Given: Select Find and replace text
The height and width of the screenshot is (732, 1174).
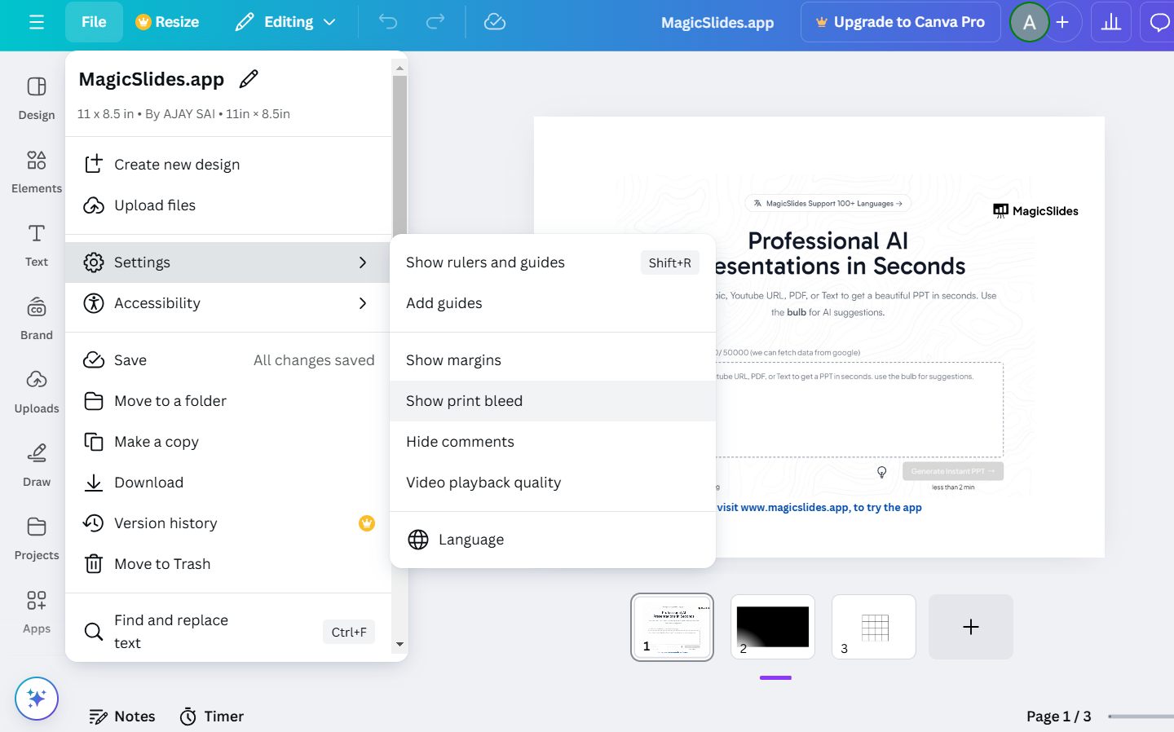Looking at the screenshot, I should [228, 632].
